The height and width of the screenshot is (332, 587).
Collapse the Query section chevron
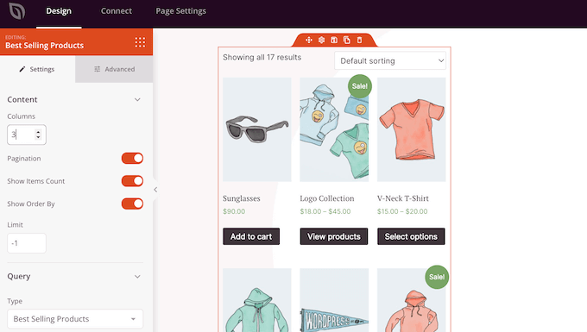tap(137, 277)
